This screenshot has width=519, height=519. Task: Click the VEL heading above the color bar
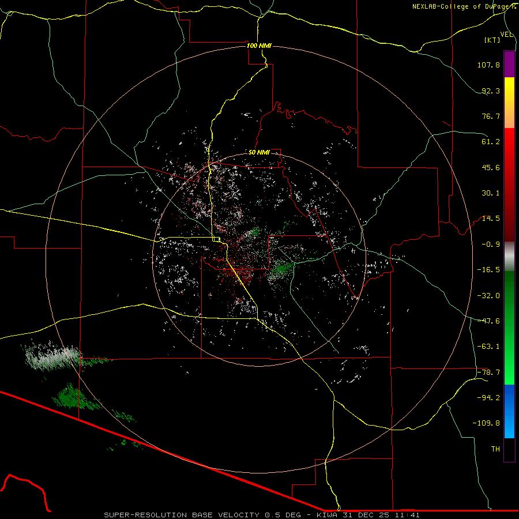506,34
